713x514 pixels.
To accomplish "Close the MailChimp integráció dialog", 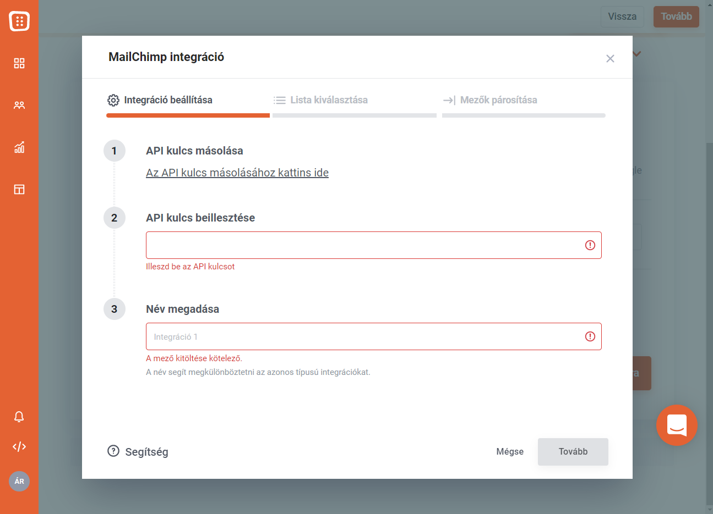I will pyautogui.click(x=610, y=59).
